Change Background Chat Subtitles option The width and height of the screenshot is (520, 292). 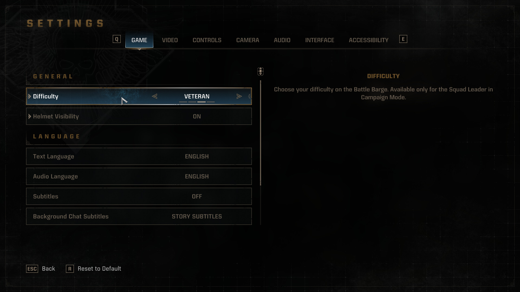[x=139, y=216]
